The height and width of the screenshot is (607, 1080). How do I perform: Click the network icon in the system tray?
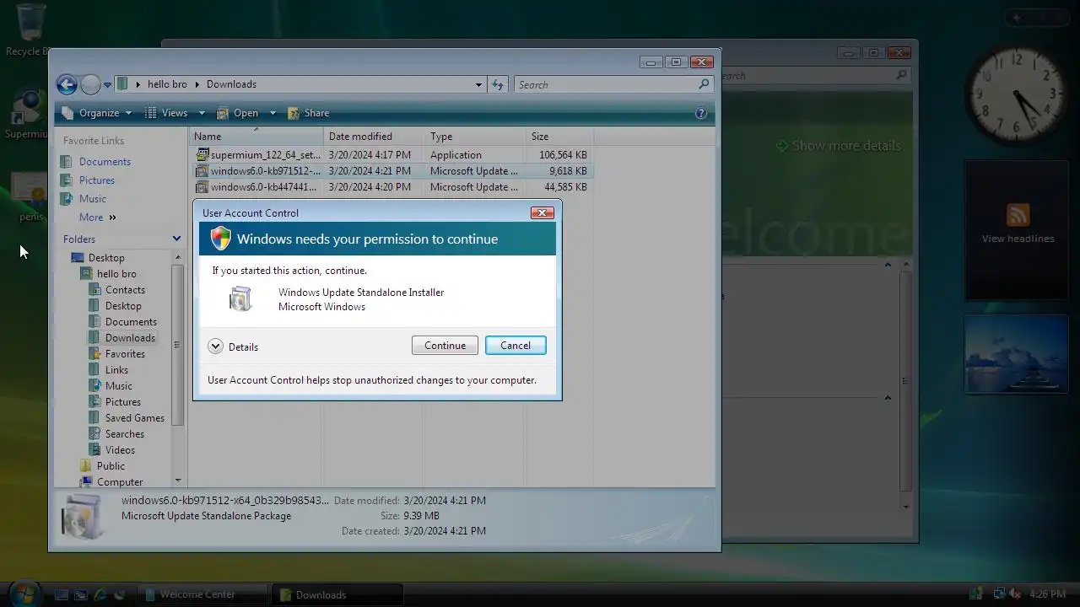pos(998,594)
